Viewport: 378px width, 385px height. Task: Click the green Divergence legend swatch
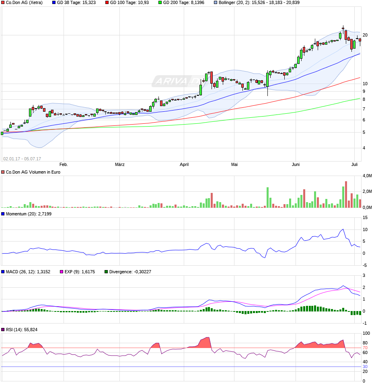[106, 272]
